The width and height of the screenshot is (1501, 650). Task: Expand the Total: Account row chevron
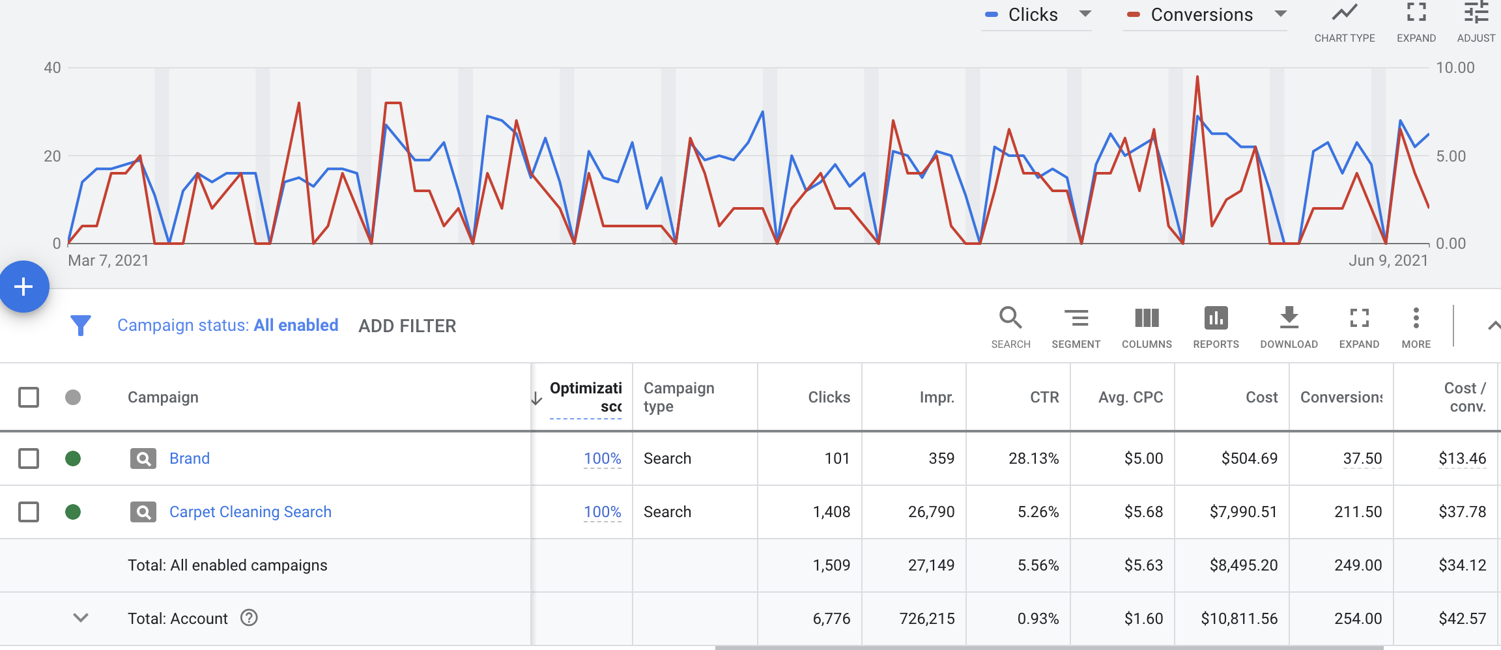(81, 618)
